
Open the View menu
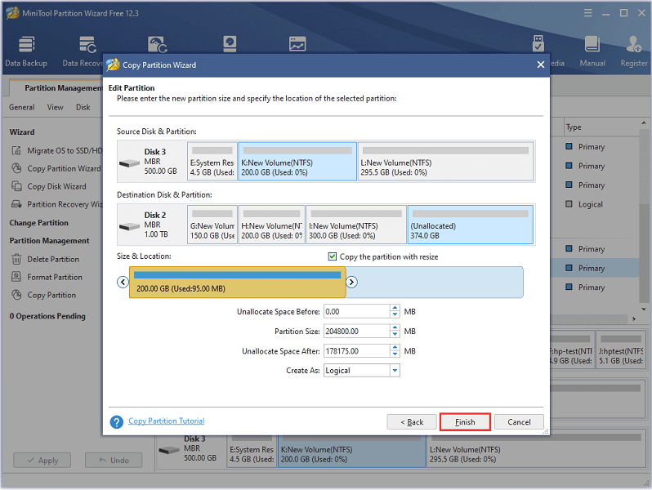[55, 107]
